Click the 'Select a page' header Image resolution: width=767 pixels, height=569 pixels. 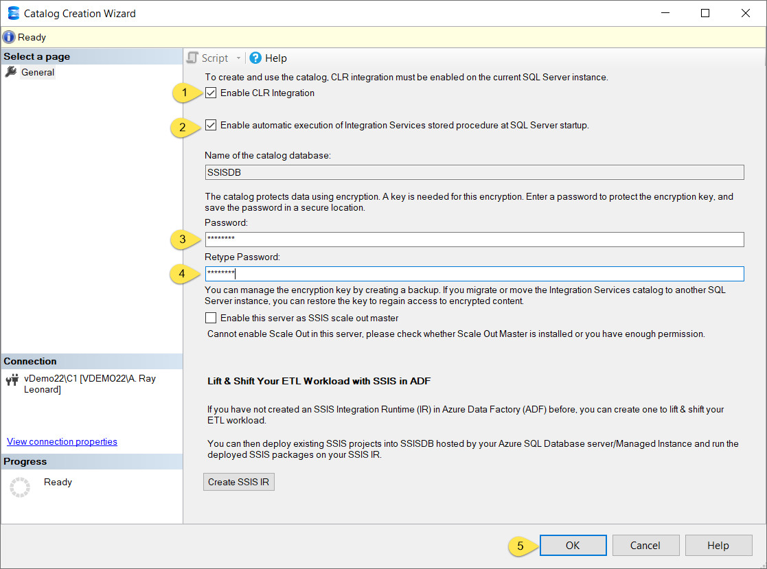pyautogui.click(x=91, y=57)
